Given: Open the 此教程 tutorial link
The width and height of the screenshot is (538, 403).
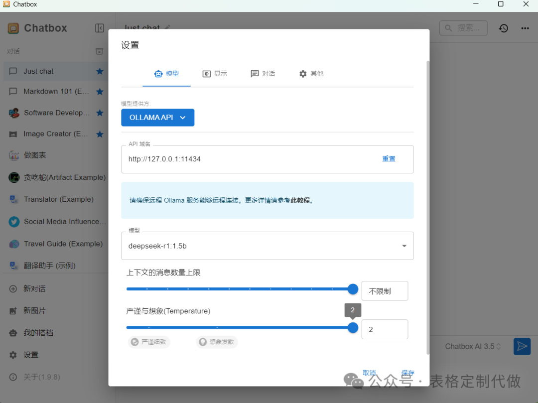Looking at the screenshot, I should click(x=300, y=200).
